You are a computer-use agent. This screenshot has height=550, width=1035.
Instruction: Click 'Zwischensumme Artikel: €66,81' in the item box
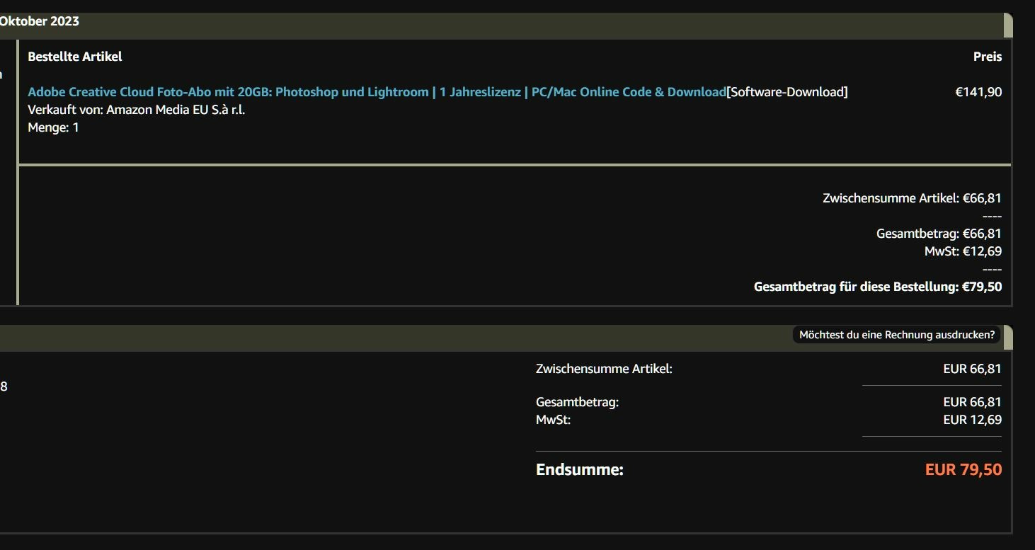[912, 198]
